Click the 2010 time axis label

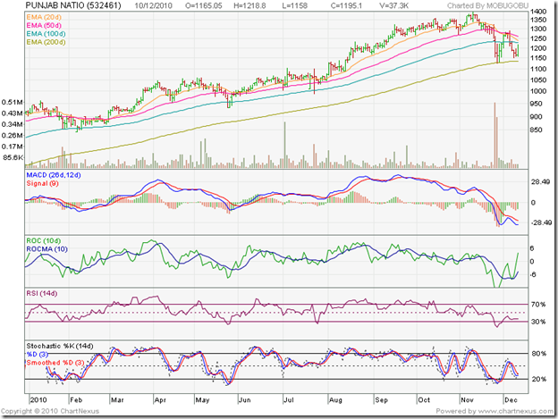38,400
